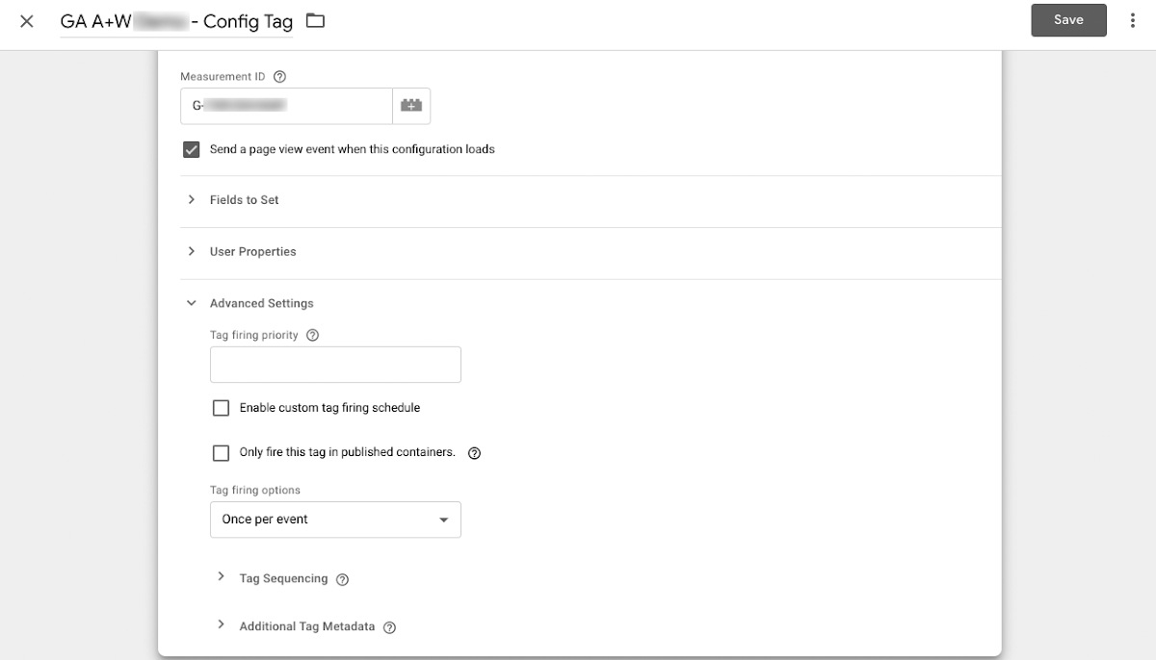Open the three-dot more actions menu
Image resolution: width=1156 pixels, height=660 pixels.
[x=1132, y=20]
